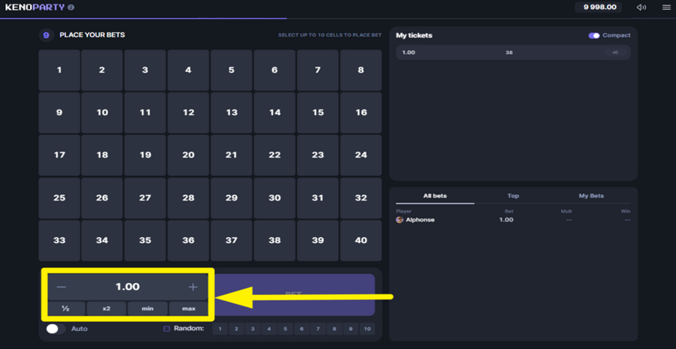Select cell number 16
Viewport: 676px width, 349px height.
click(x=361, y=113)
